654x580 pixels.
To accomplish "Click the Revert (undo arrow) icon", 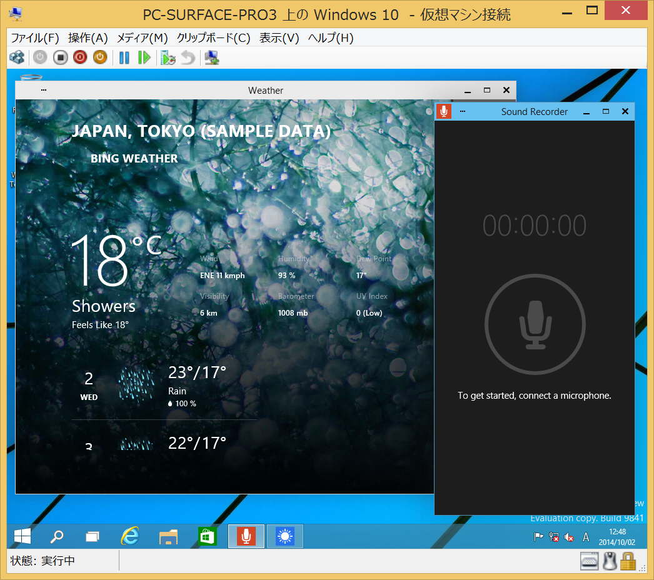I will (x=188, y=57).
